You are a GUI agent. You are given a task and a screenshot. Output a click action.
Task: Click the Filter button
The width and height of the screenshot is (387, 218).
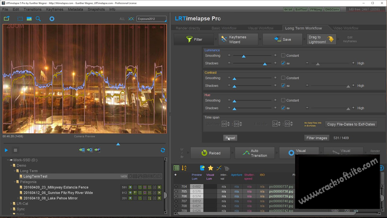(x=194, y=39)
